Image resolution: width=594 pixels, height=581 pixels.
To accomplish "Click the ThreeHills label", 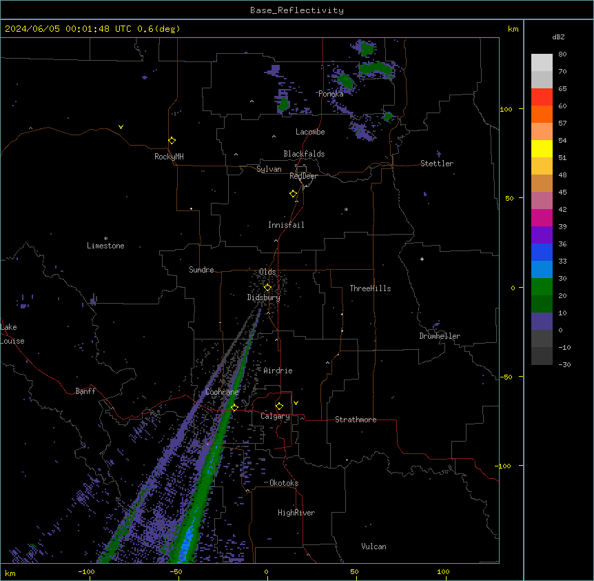I will coord(370,288).
